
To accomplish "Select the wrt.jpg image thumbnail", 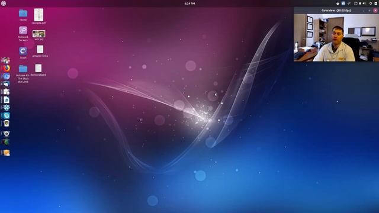I will [39, 34].
